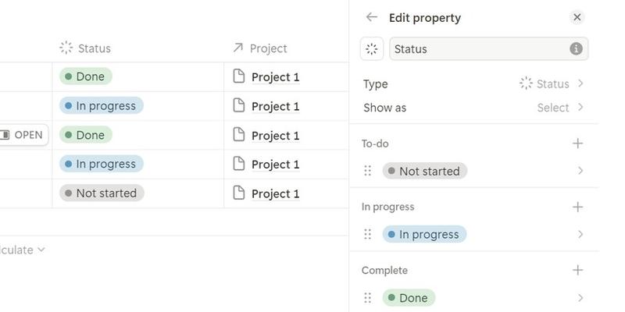Screen dimensions: 625x312
Task: Expand the Not started option settings
Action: 580,171
